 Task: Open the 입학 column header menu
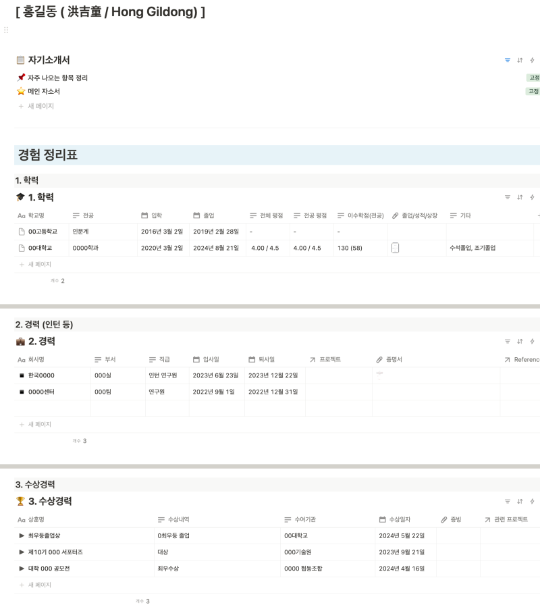coord(152,215)
